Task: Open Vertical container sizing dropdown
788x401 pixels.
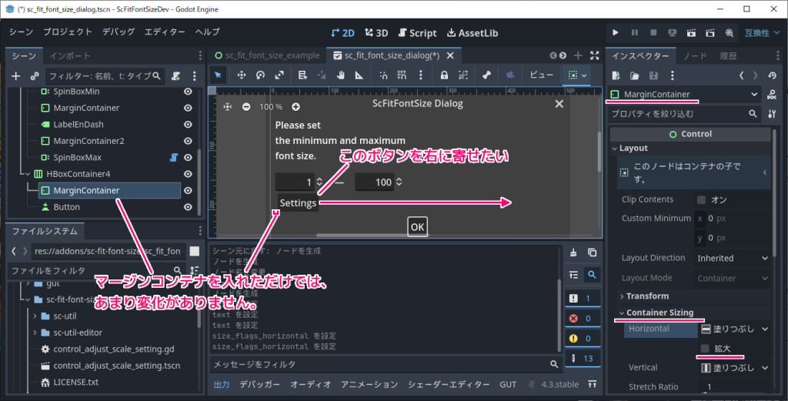Action: [x=734, y=368]
